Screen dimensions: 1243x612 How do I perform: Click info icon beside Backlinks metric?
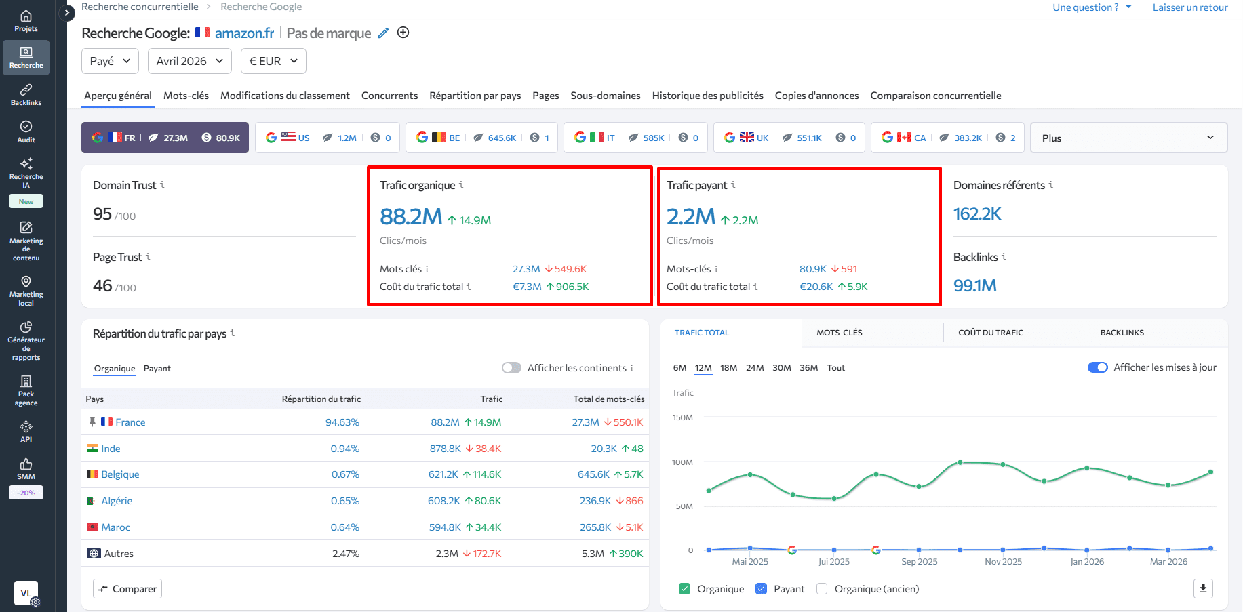click(1004, 256)
